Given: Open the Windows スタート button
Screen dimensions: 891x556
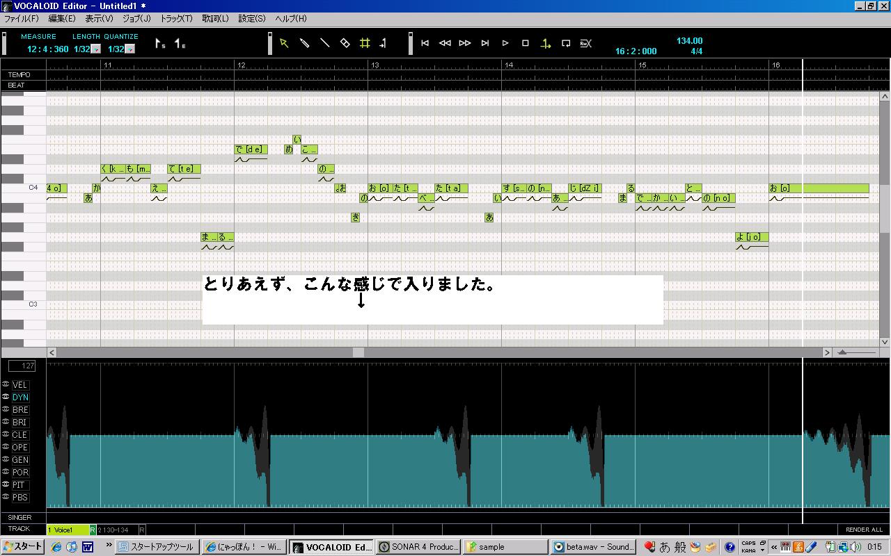Looking at the screenshot, I should point(23,547).
